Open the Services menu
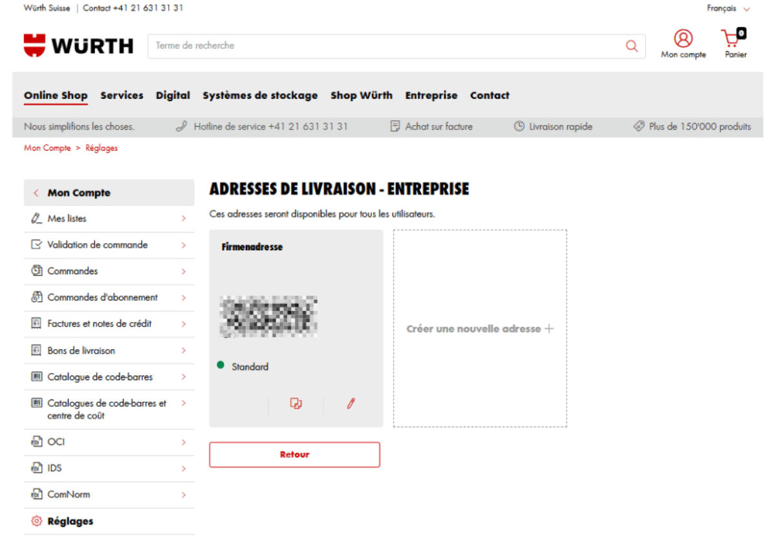 pyautogui.click(x=122, y=95)
